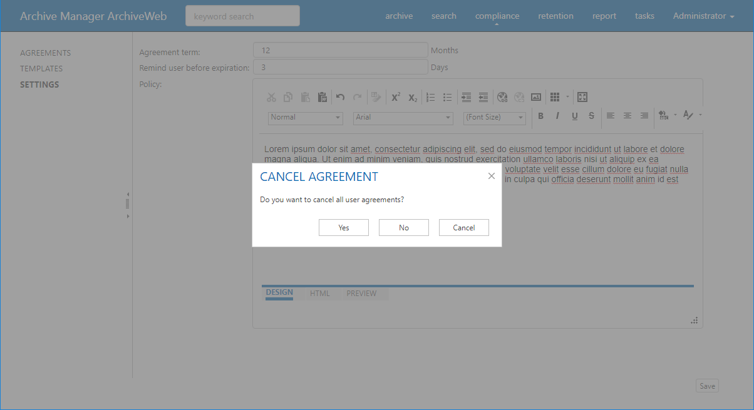Align text left

point(611,116)
